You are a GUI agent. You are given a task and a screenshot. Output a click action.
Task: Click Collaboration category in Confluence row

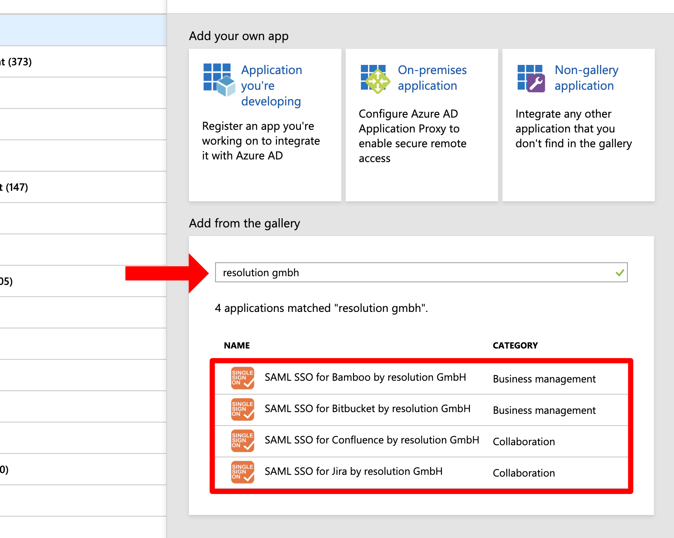pos(524,442)
